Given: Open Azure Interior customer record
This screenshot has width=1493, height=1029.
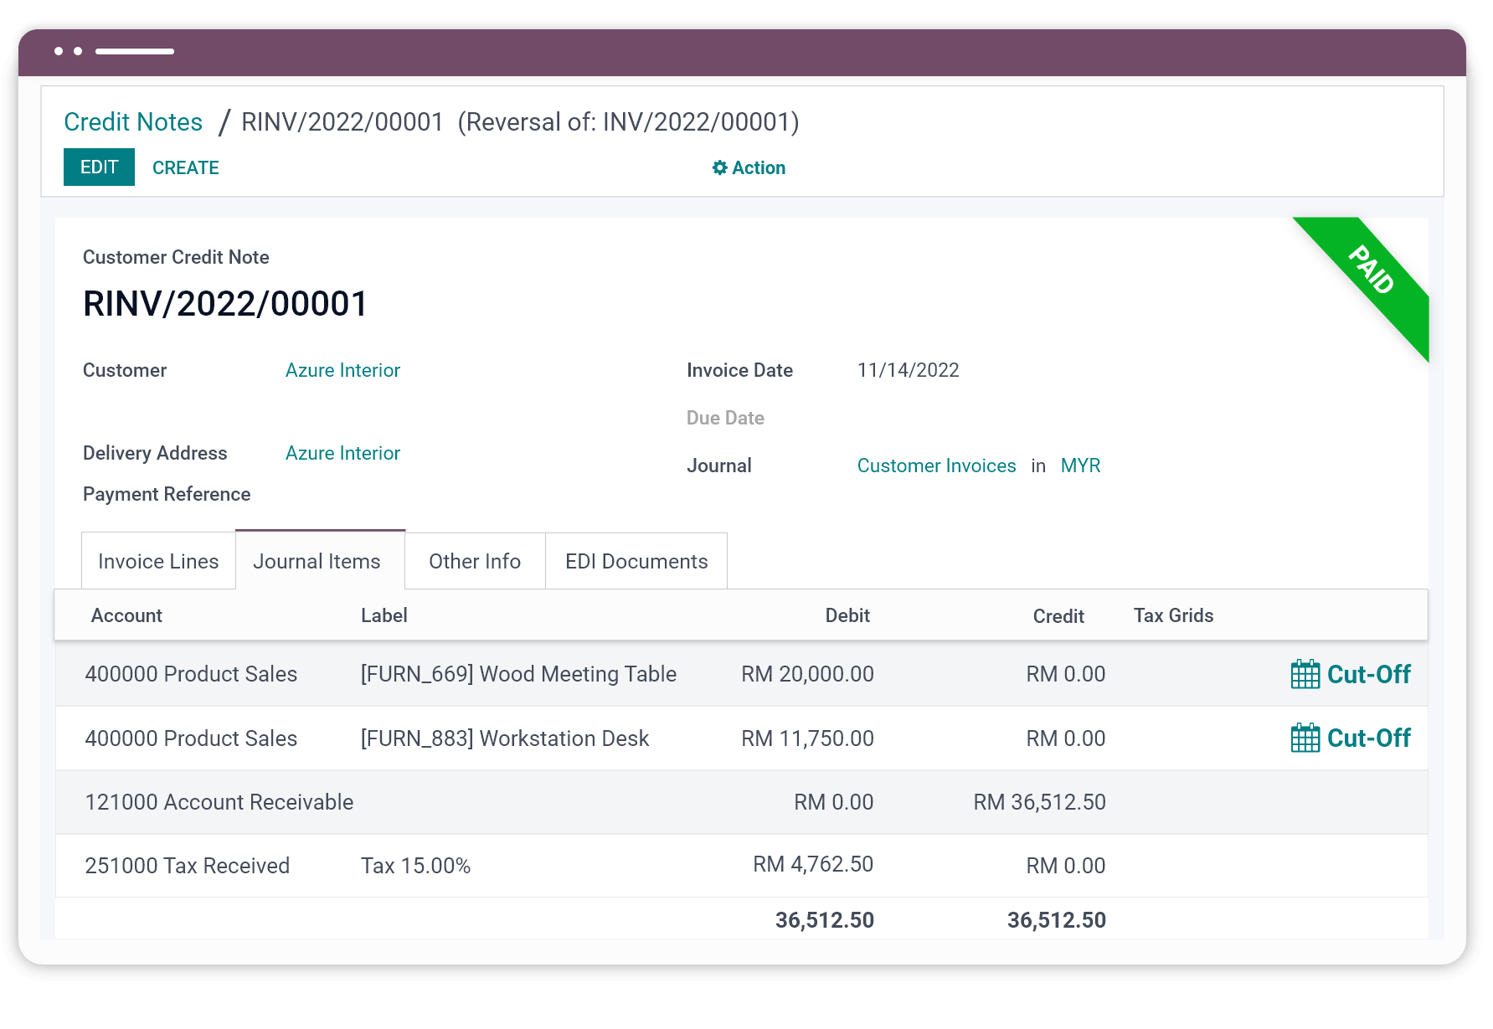Looking at the screenshot, I should tap(342, 370).
